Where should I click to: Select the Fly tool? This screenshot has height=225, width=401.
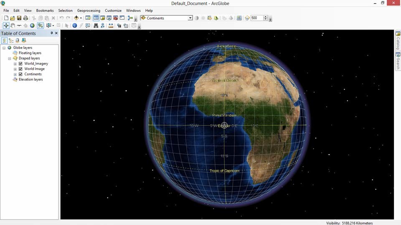pos(19,25)
